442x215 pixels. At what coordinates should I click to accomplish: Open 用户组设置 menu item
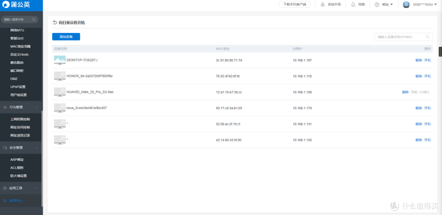18,95
